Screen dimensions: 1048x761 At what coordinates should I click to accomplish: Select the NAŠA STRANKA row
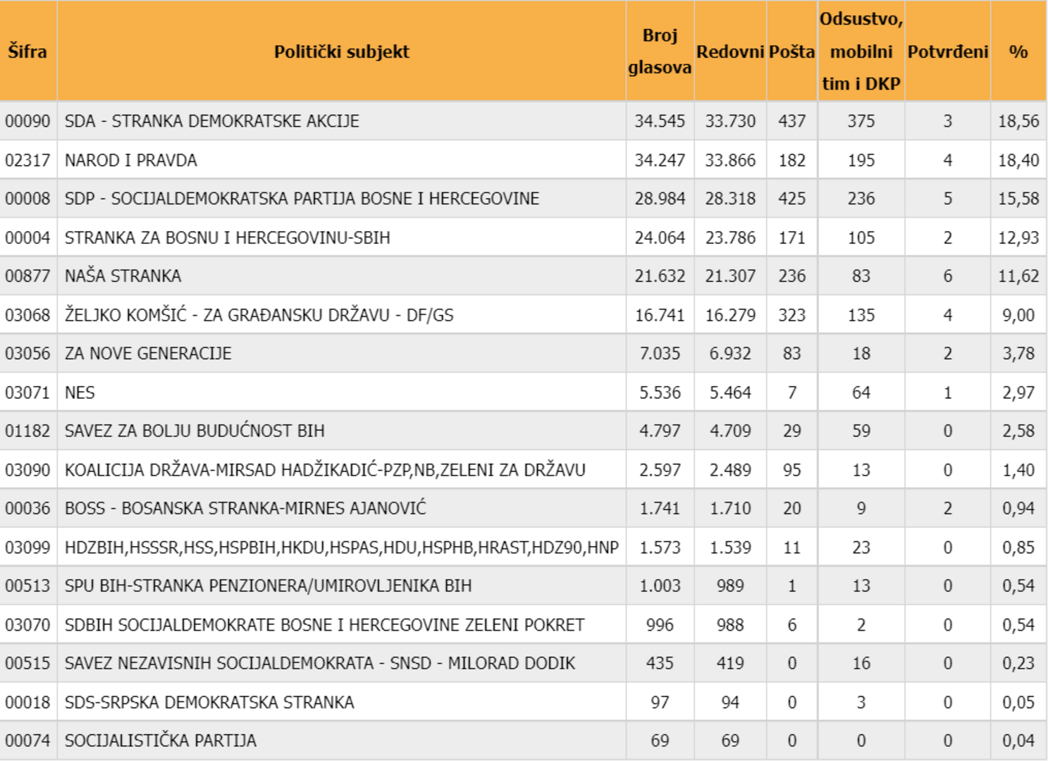coord(123,276)
